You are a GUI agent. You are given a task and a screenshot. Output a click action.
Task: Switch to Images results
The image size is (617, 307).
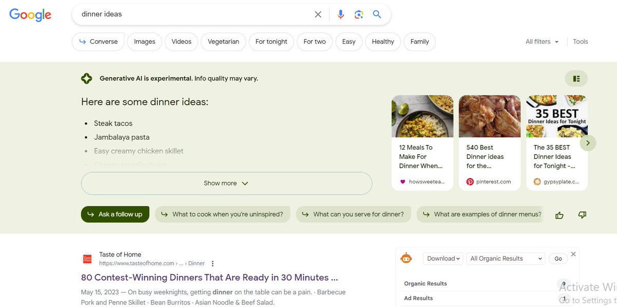144,42
